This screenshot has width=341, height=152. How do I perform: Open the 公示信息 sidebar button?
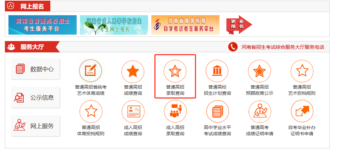[35, 97]
